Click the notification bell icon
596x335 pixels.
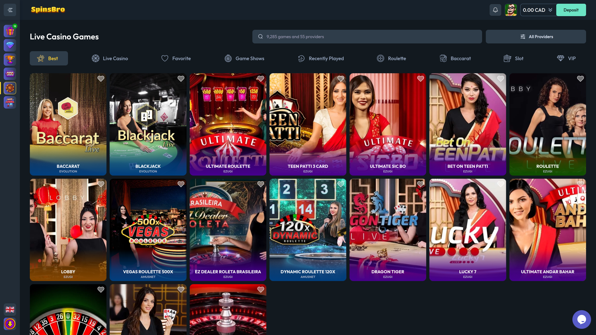point(495,10)
